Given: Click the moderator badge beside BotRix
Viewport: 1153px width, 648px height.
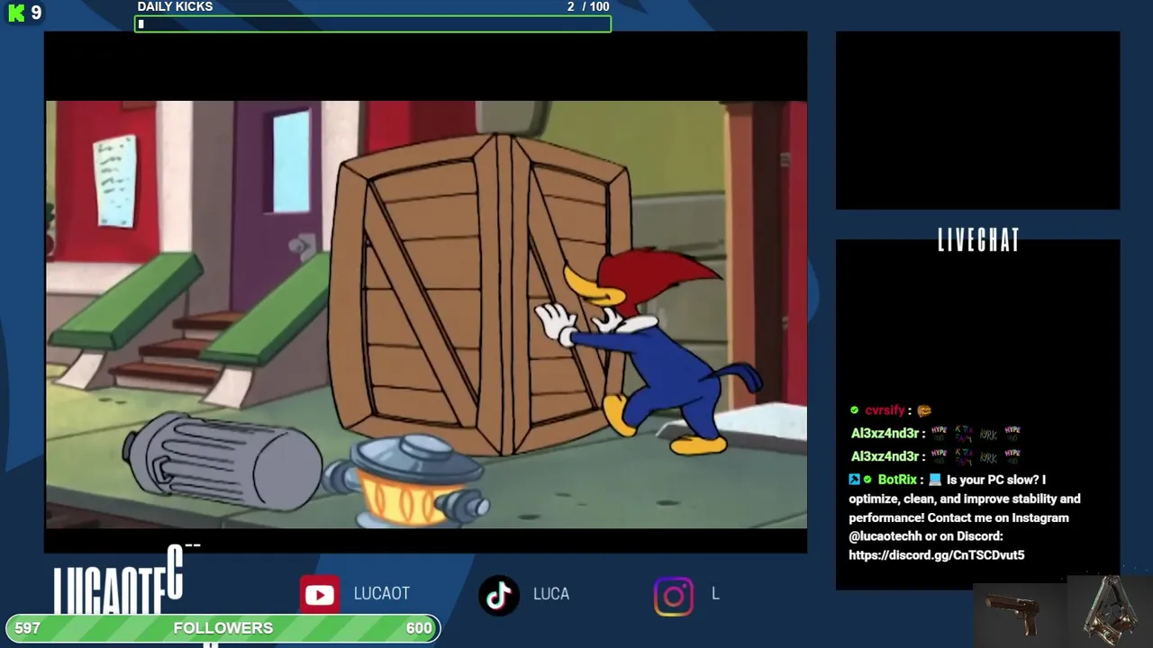Looking at the screenshot, I should pyautogui.click(x=854, y=480).
